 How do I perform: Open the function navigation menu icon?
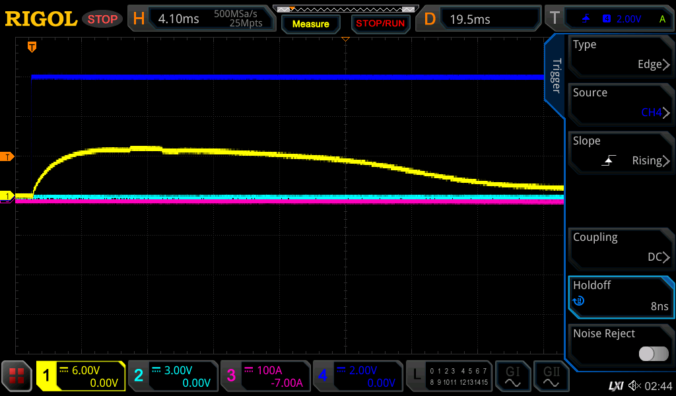coord(17,376)
